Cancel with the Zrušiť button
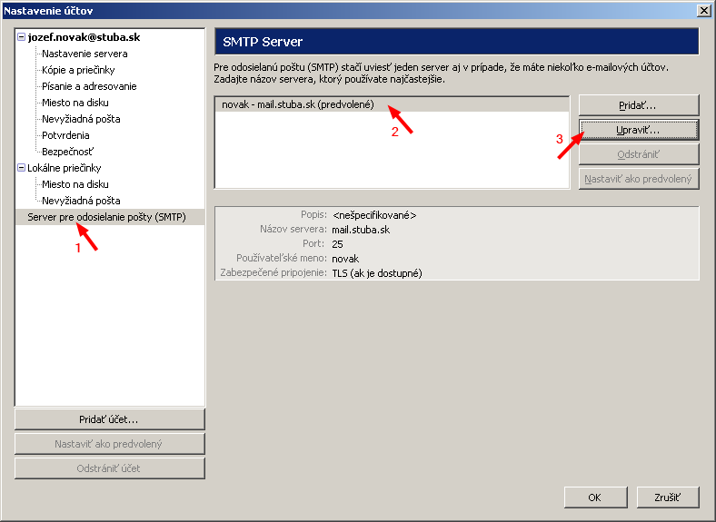This screenshot has height=522, width=716. [x=668, y=497]
